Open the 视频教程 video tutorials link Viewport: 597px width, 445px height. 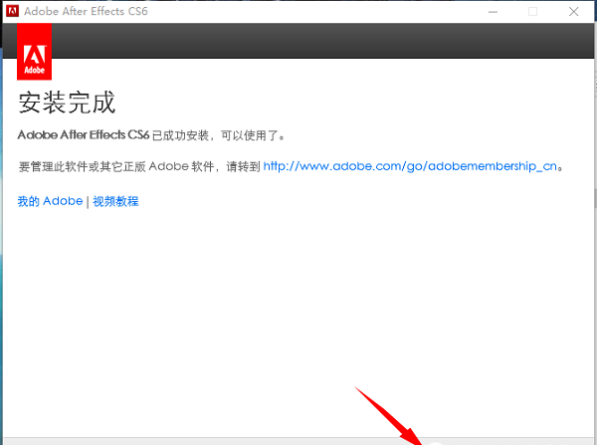coord(116,201)
